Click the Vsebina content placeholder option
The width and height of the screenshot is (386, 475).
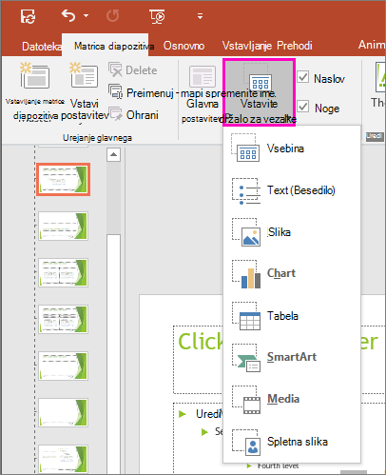pos(292,148)
